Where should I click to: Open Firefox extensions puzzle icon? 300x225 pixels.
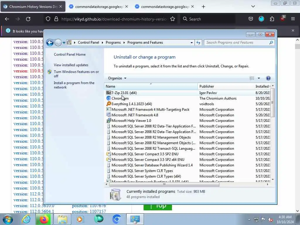coord(272,19)
